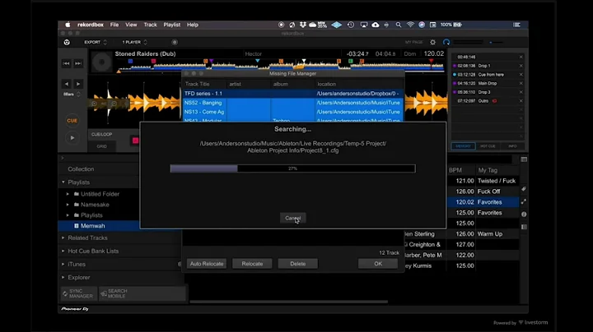Open the Help menu

pos(193,25)
